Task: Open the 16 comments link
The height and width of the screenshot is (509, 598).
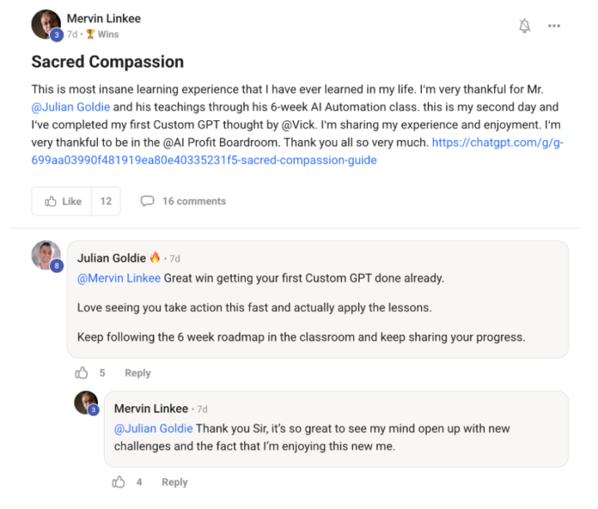Action: [x=194, y=201]
